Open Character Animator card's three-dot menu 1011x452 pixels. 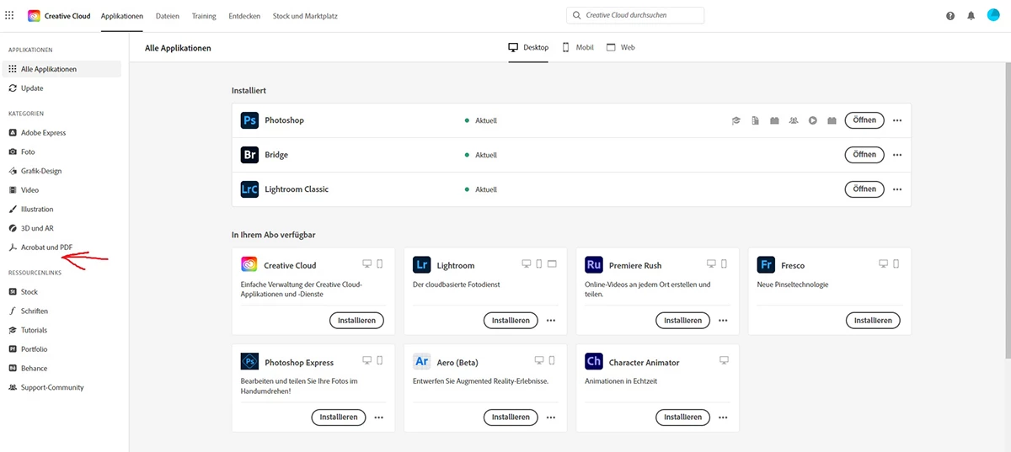coord(723,417)
